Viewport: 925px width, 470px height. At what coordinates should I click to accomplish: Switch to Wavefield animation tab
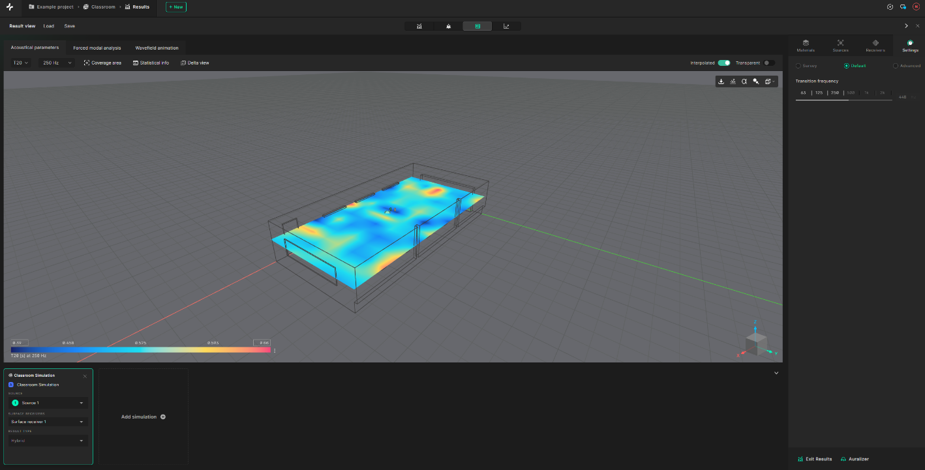(157, 48)
